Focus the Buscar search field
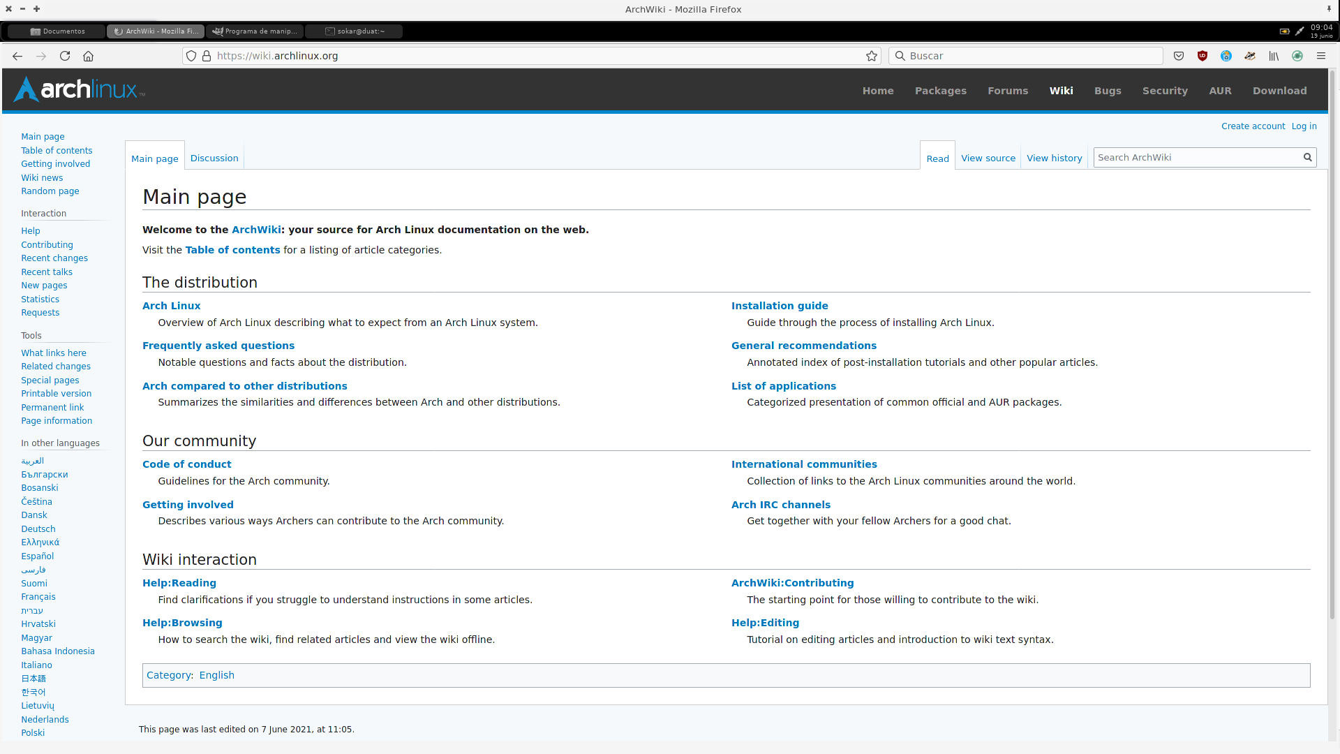Image resolution: width=1340 pixels, height=754 pixels. (x=1026, y=56)
